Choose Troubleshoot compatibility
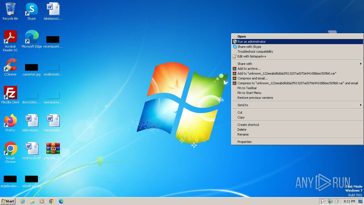 click(297, 52)
